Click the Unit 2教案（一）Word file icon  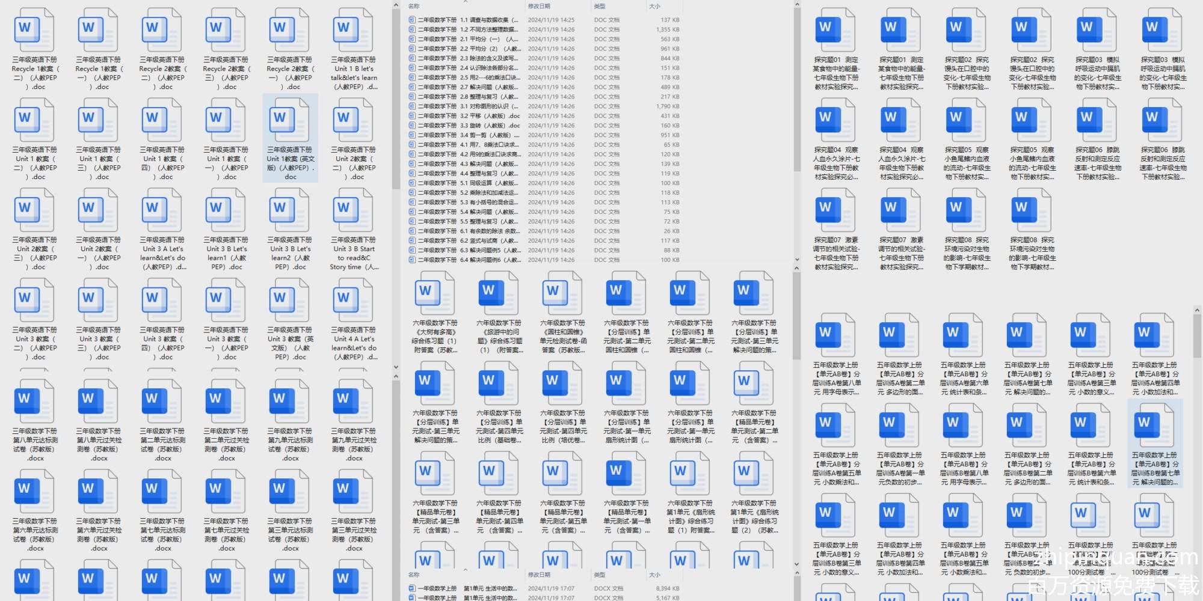click(x=99, y=210)
